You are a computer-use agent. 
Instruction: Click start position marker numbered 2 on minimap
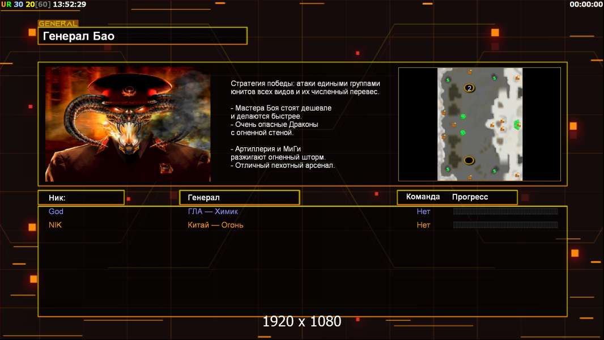point(469,88)
